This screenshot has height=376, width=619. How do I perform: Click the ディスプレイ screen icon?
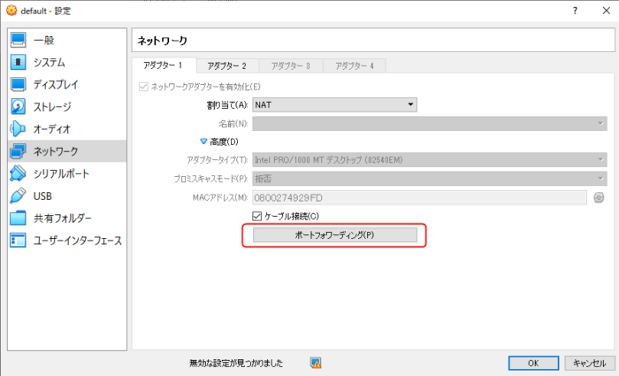tap(19, 84)
